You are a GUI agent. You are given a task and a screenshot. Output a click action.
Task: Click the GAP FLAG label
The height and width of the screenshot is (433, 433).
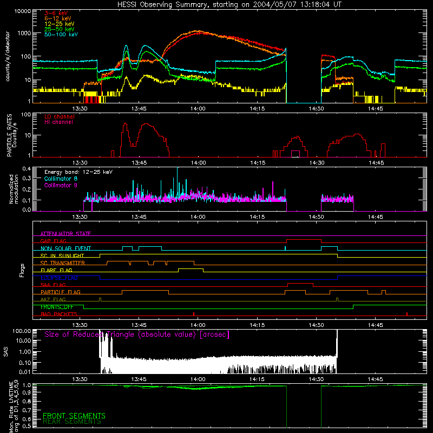[x=53, y=241]
